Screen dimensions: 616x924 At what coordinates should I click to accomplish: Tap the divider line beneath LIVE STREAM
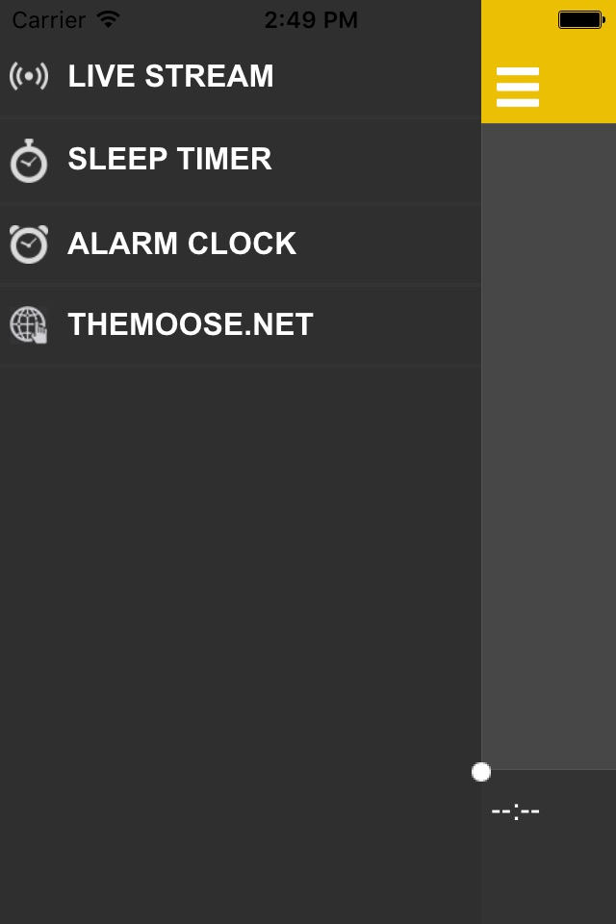click(x=241, y=118)
